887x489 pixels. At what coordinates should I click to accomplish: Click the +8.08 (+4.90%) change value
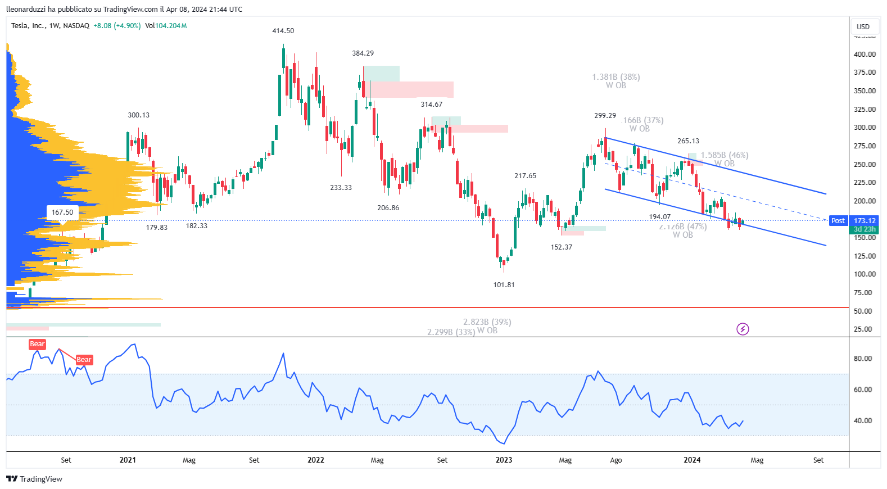click(x=117, y=26)
